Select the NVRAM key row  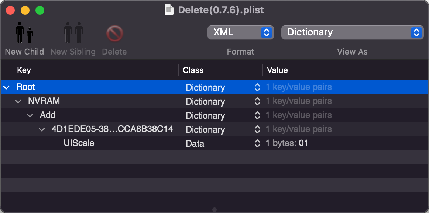(214, 101)
